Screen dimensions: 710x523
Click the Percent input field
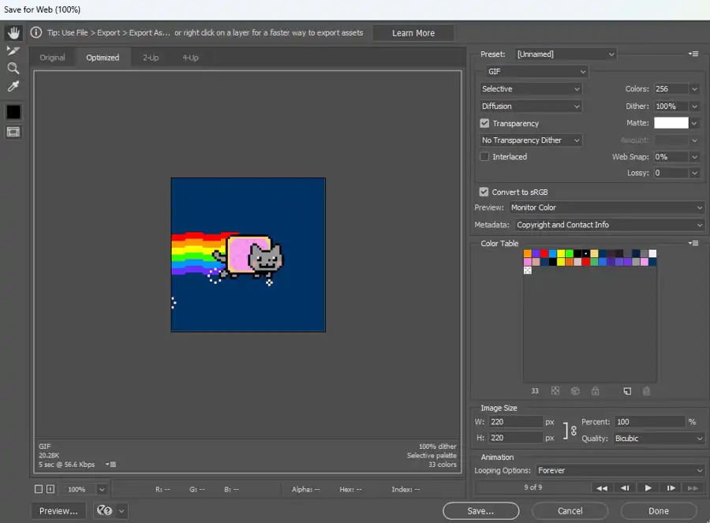click(650, 421)
